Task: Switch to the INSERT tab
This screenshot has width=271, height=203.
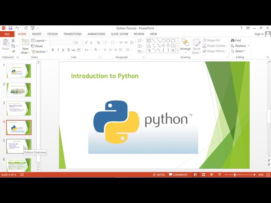Action: pos(37,34)
